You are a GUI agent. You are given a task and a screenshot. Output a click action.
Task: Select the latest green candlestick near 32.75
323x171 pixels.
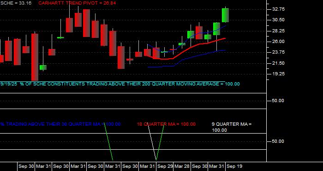[x=225, y=15]
